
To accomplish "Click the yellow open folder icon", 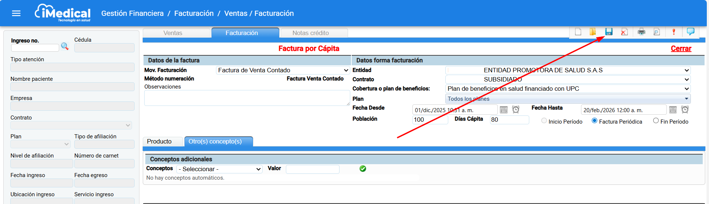I will 593,32.
